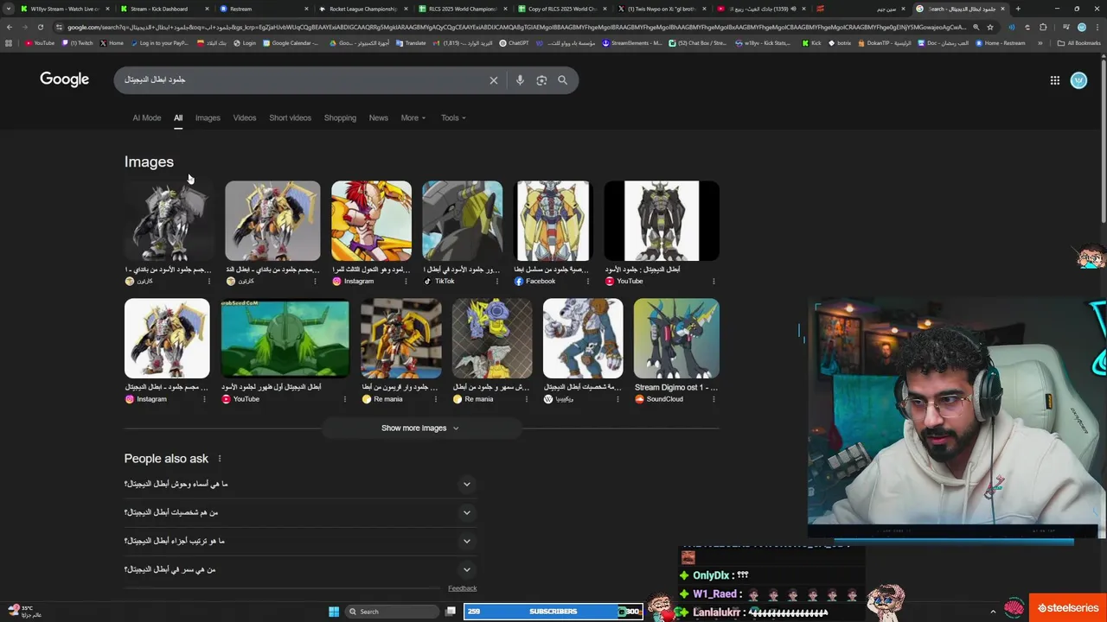Image resolution: width=1107 pixels, height=622 pixels.
Task: Expand the More search filters dropdown
Action: pyautogui.click(x=413, y=117)
